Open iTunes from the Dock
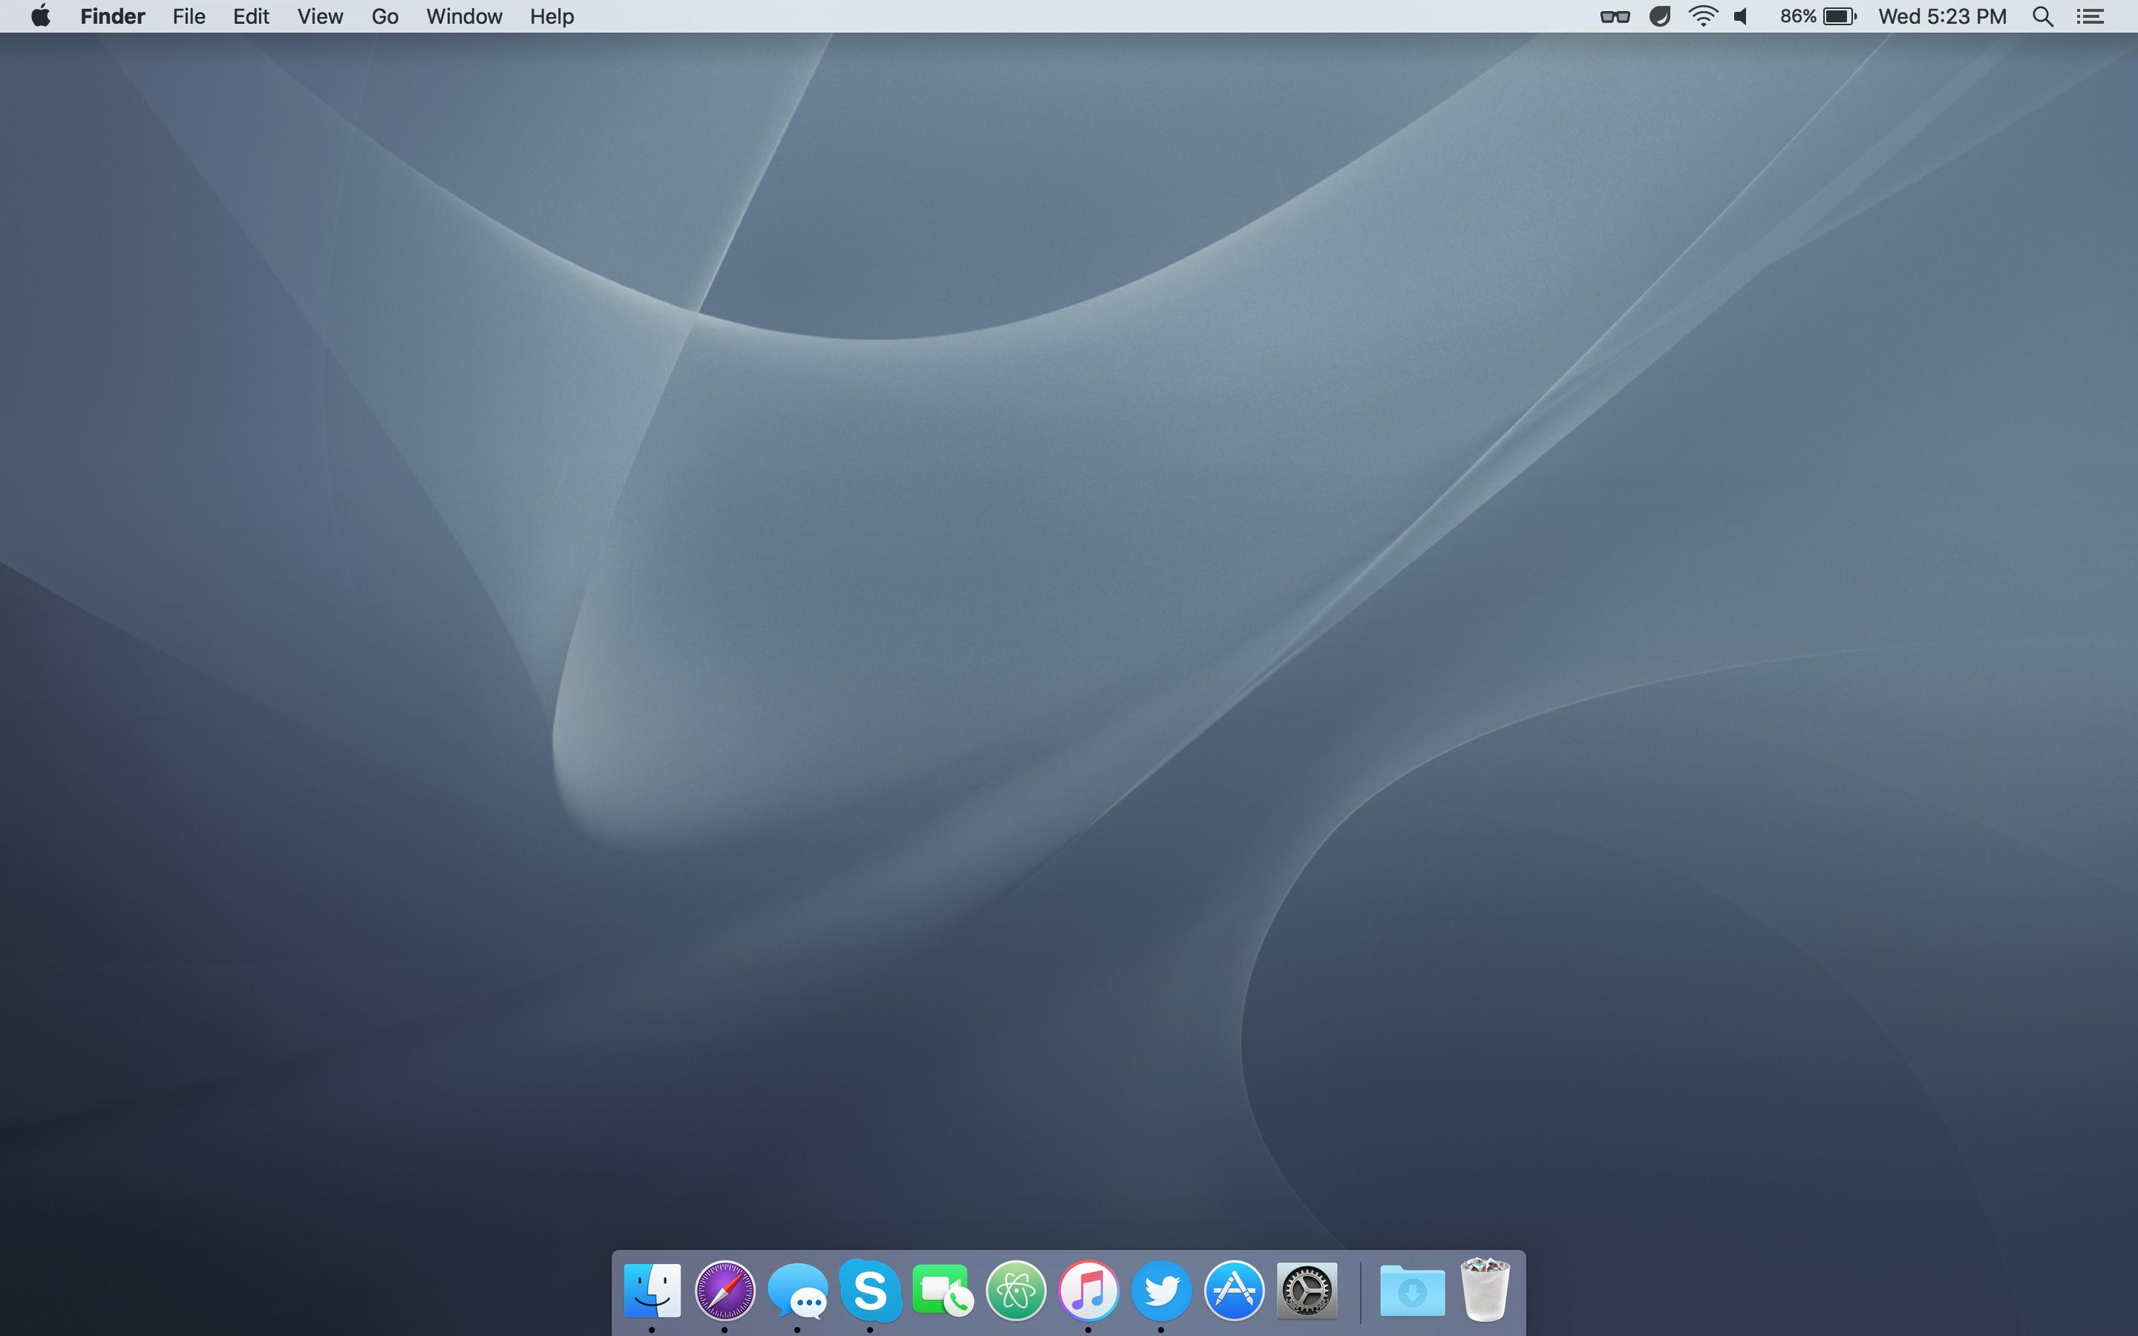This screenshot has height=1336, width=2138. (x=1088, y=1290)
